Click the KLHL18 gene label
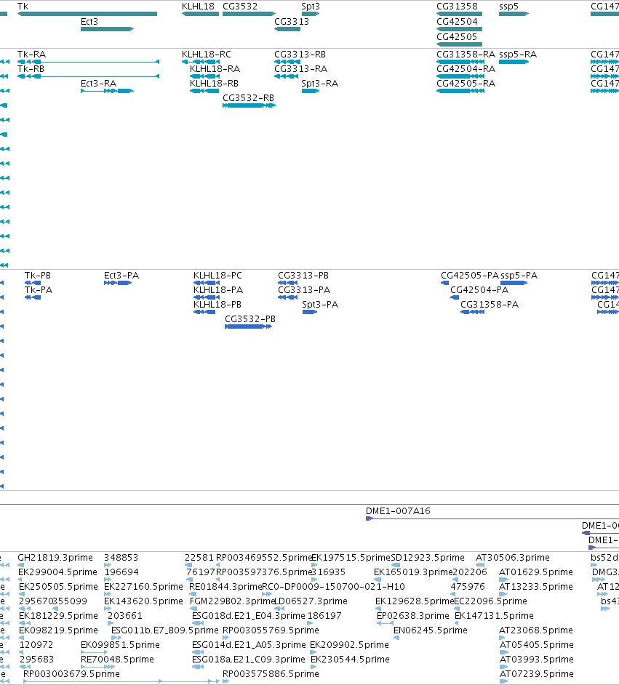This screenshot has height=685, width=619. tap(198, 7)
